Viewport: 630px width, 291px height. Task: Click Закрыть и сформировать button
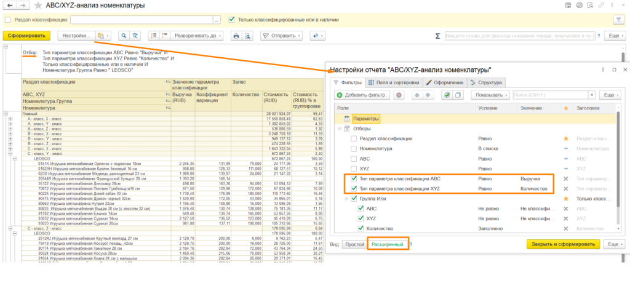[x=563, y=244]
